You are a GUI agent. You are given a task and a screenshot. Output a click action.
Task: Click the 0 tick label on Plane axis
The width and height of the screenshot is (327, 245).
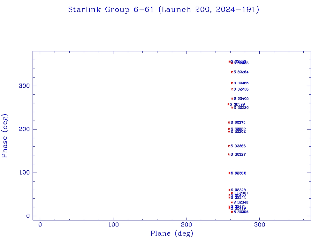(40, 225)
